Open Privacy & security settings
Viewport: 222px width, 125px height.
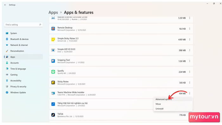tap(23, 86)
